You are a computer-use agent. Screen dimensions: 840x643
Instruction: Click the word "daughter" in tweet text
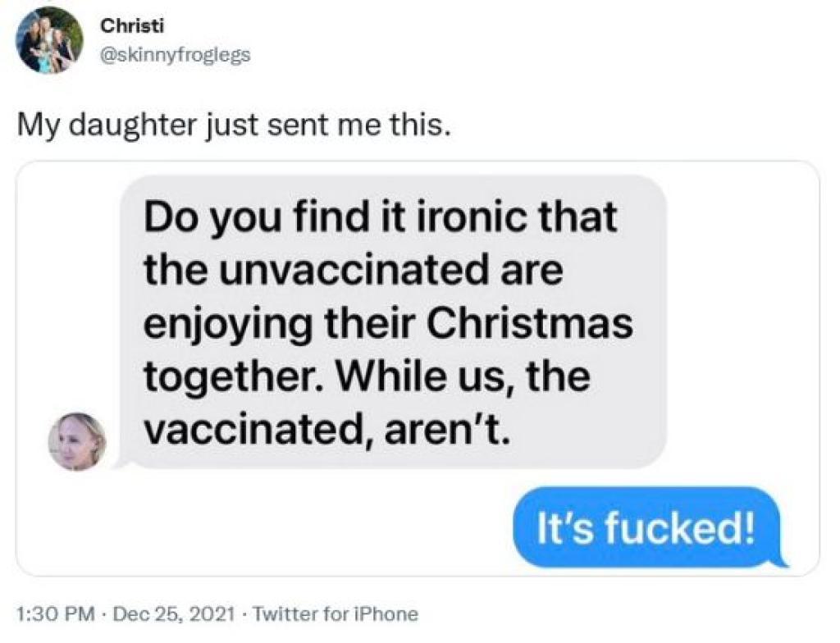click(130, 127)
